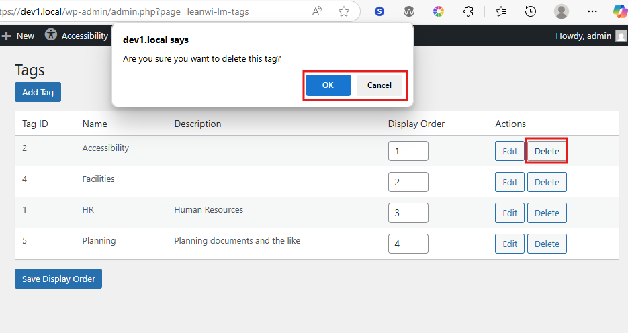628x333 pixels.
Task: Click the Tags page heading
Action: click(30, 70)
